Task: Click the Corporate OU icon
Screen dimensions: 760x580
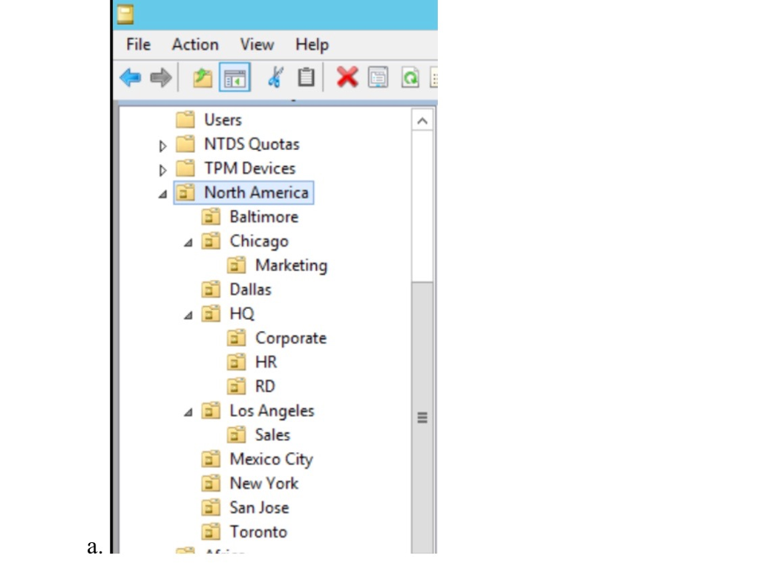Action: 237,337
